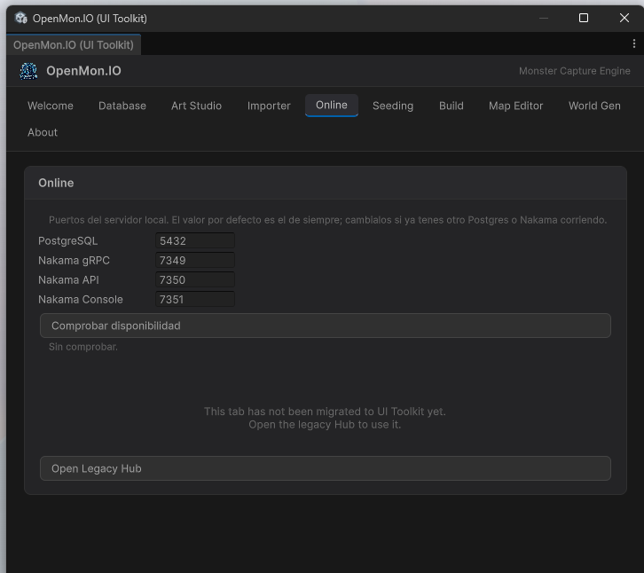Minimize the OpenMon.IO window
This screenshot has height=573, width=644.
point(544,18)
